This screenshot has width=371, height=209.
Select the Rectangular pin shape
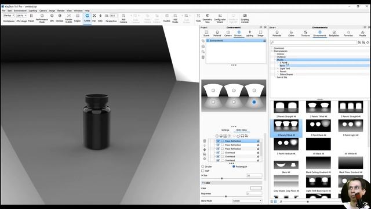pos(234,167)
